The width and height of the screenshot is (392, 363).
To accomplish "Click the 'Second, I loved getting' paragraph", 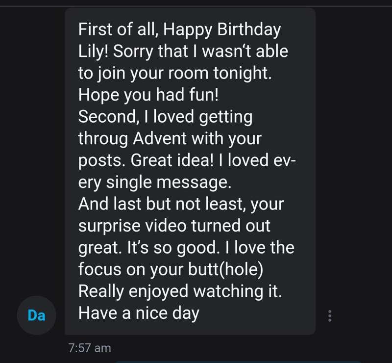I will [165, 116].
